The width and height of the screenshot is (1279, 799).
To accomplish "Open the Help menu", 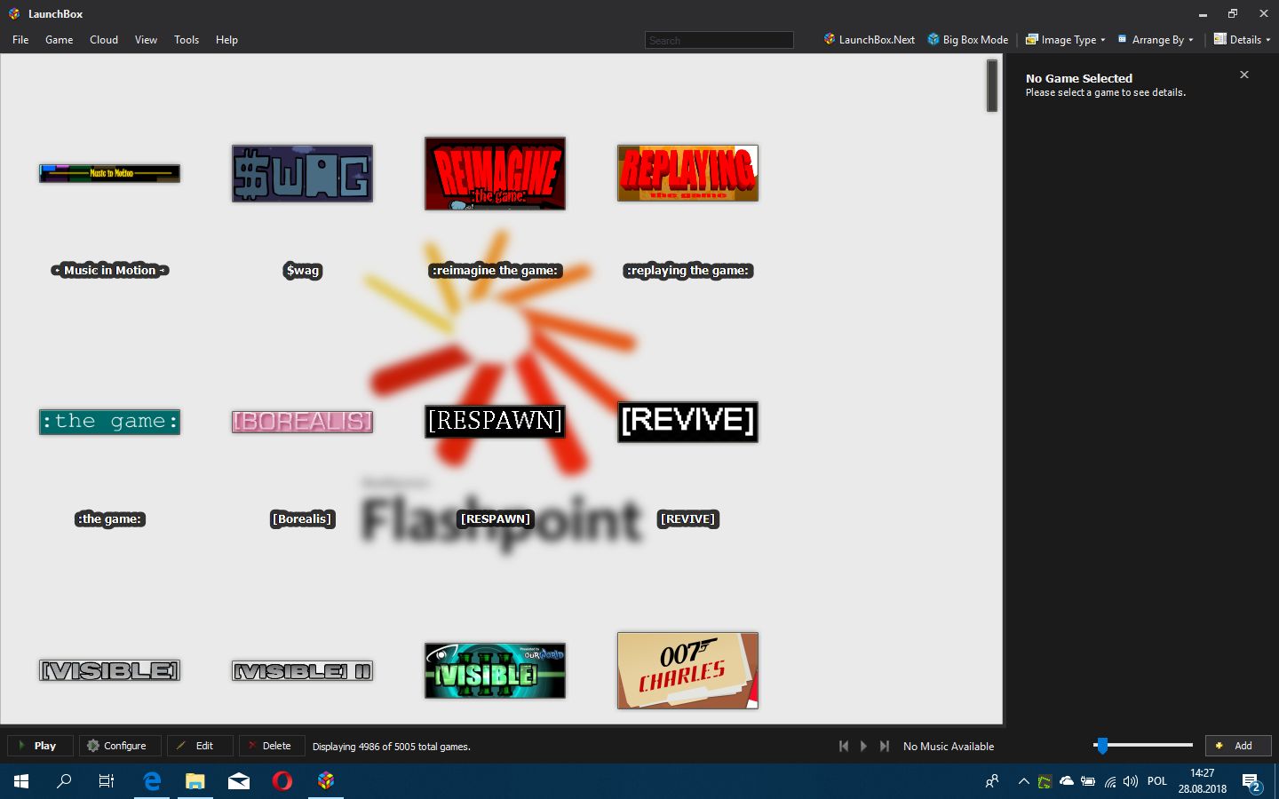I will (x=226, y=40).
